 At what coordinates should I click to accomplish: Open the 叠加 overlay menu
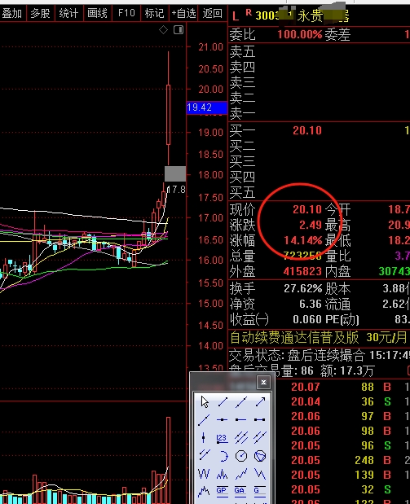coord(12,13)
